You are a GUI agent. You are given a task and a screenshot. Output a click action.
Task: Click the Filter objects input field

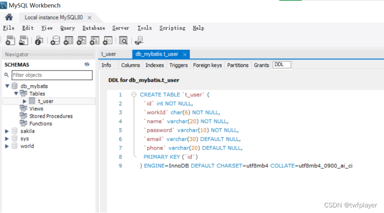pyautogui.click(x=52, y=75)
